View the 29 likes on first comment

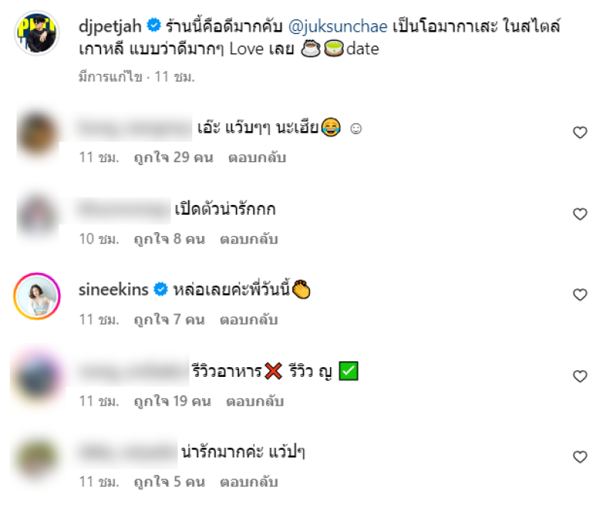pyautogui.click(x=173, y=158)
